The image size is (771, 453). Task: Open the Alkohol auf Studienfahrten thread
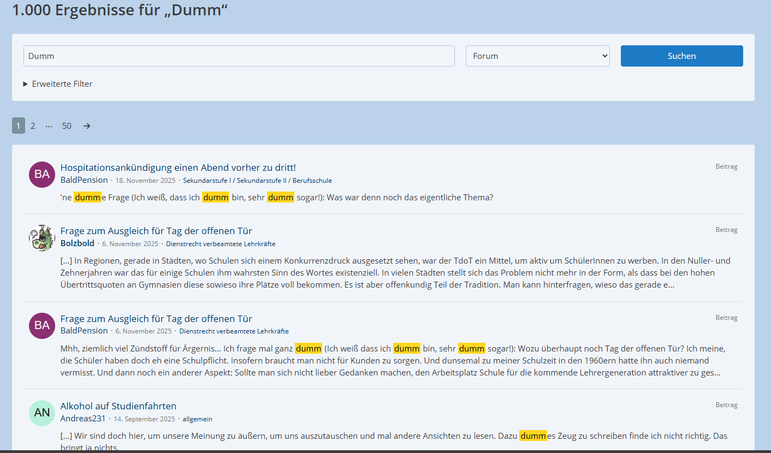(118, 406)
